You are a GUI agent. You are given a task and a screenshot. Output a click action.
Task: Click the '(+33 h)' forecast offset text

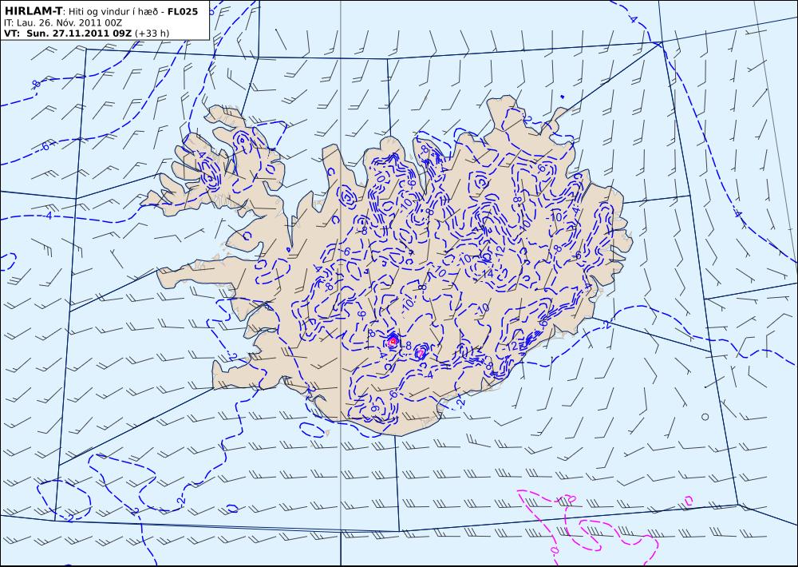152,34
